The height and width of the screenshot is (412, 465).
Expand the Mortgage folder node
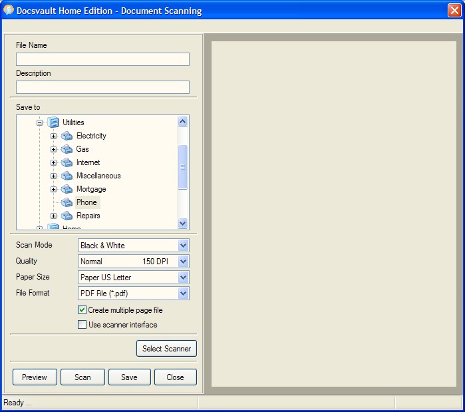coord(53,190)
